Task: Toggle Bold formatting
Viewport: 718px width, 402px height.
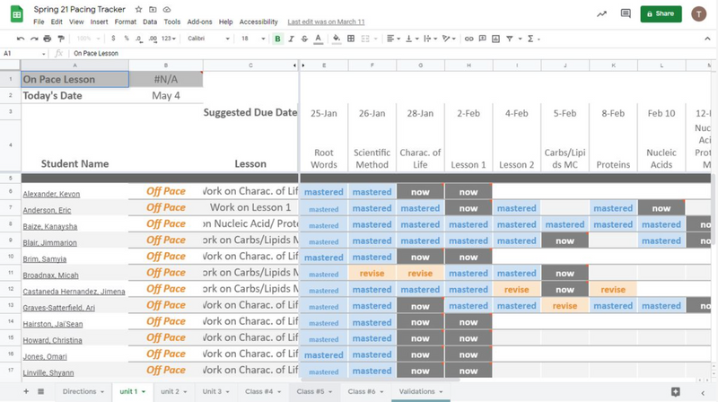Action: pyautogui.click(x=277, y=39)
